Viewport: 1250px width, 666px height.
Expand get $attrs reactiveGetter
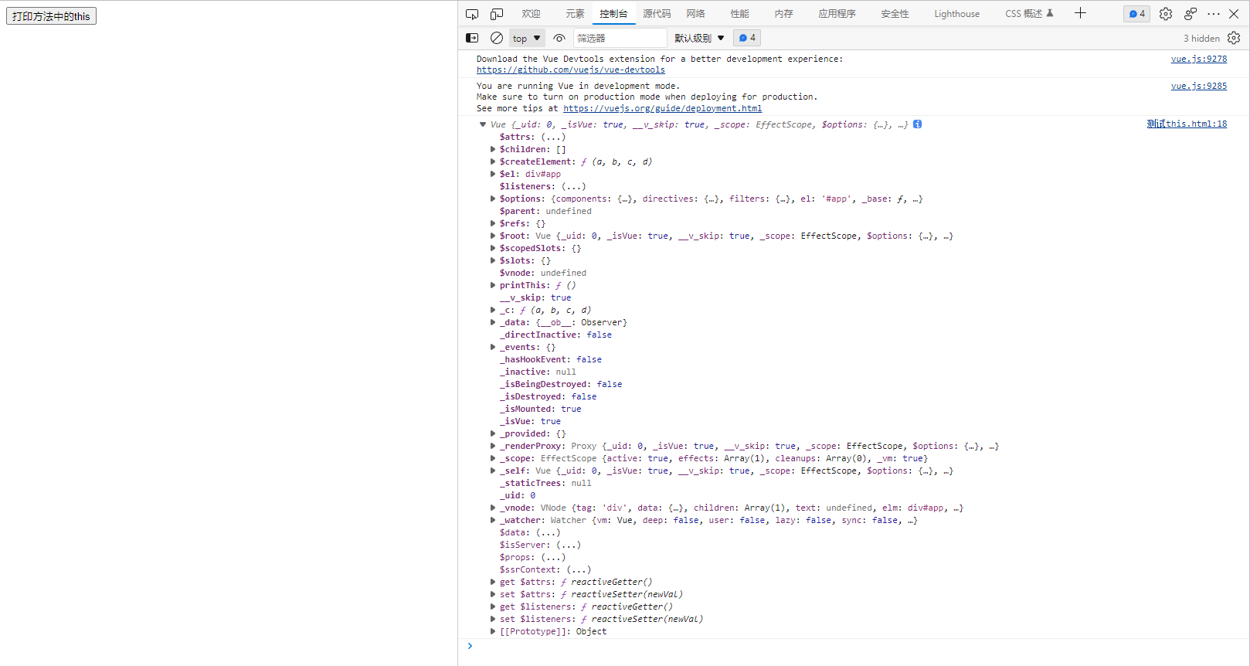point(493,582)
